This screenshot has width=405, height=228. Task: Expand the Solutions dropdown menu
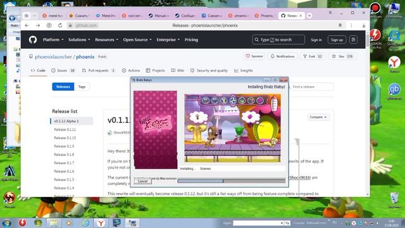(79, 40)
